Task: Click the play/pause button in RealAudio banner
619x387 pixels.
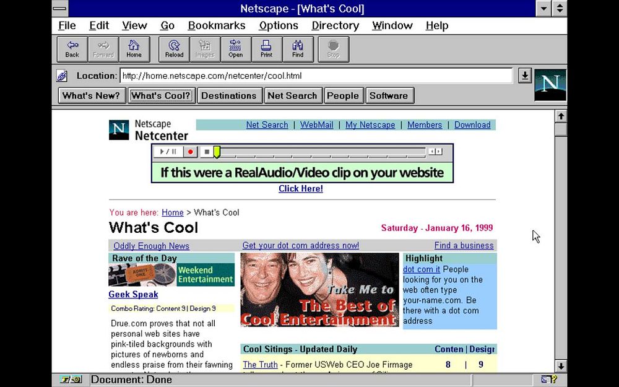Action: pos(168,152)
